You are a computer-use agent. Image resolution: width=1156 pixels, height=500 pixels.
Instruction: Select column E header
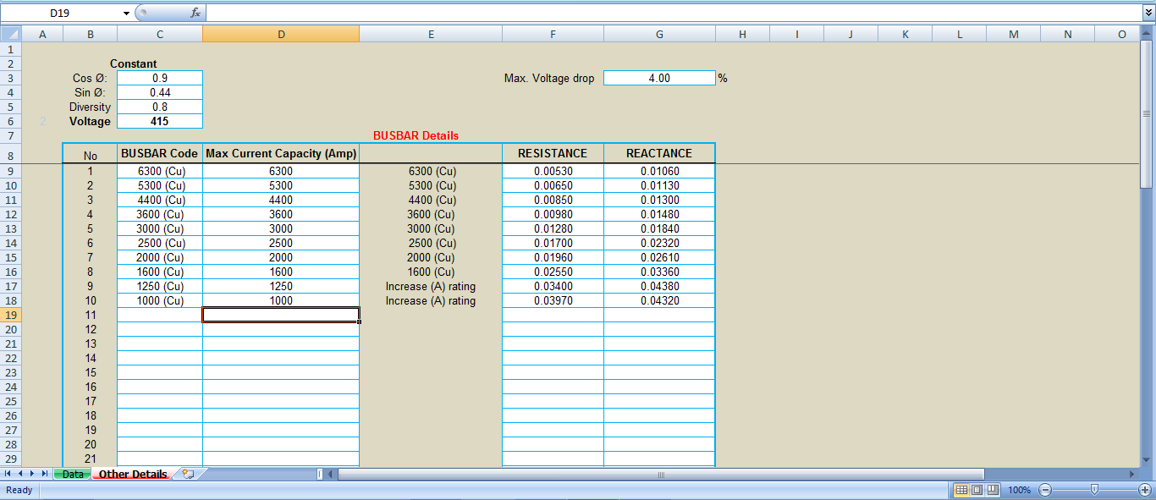click(431, 34)
